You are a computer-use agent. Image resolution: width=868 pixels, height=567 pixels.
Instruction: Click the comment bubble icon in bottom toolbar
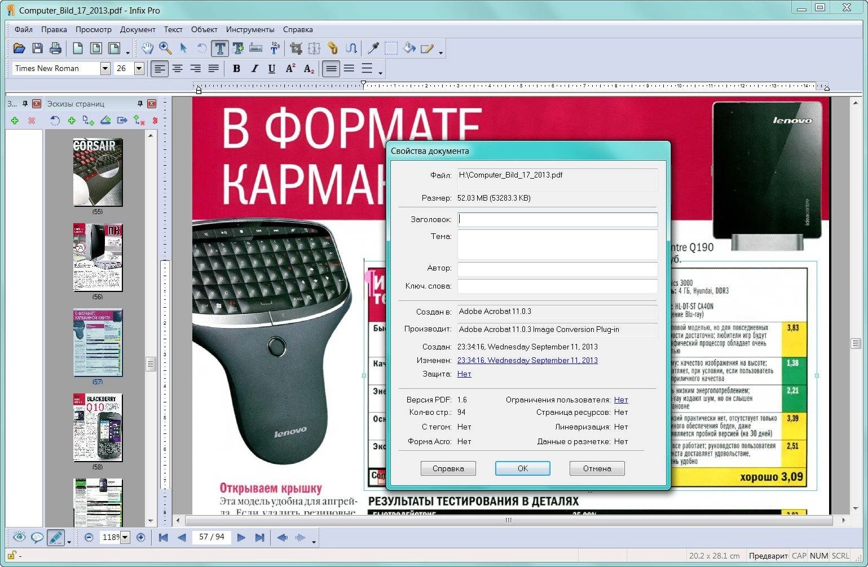pyautogui.click(x=37, y=537)
